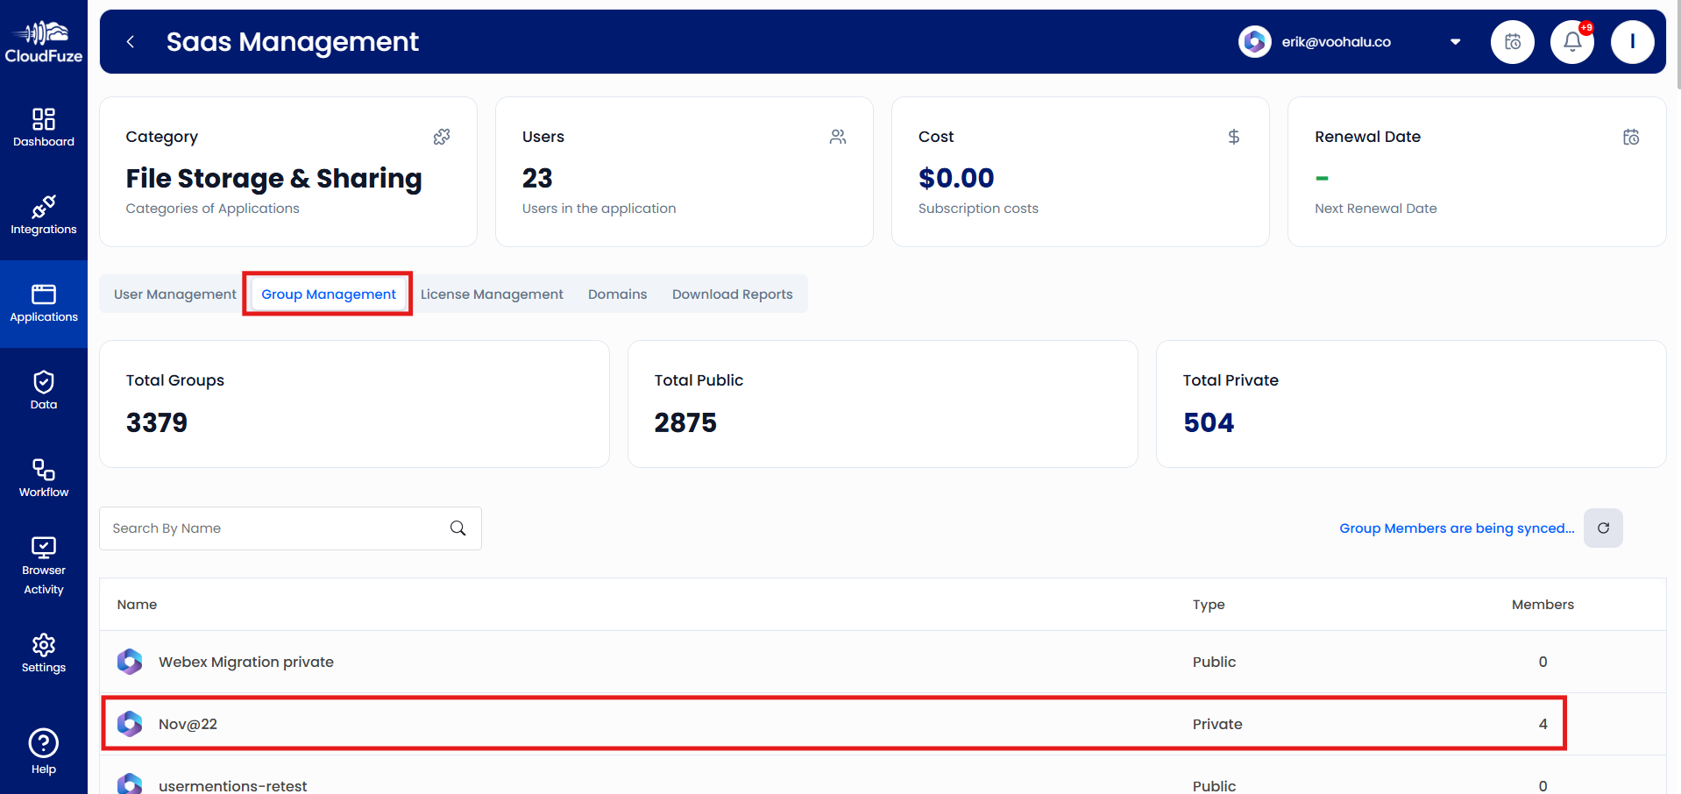
Task: Open the Help section
Action: (x=43, y=749)
